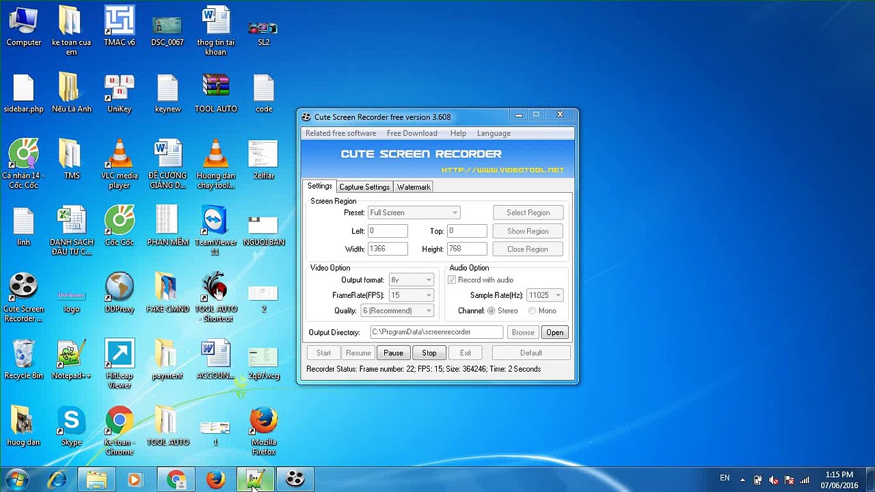Screen dimensions: 875x492
Task: Open the FrameRate(FPS) dropdown
Action: (x=411, y=295)
